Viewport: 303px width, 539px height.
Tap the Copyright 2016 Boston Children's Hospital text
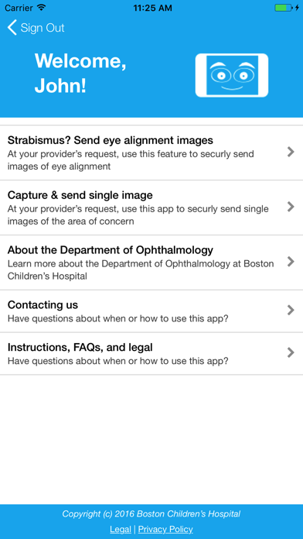point(151,514)
